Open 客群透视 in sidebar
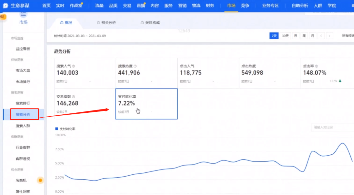Image resolution: width=354 pixels, height=195 pixels. coord(23,159)
